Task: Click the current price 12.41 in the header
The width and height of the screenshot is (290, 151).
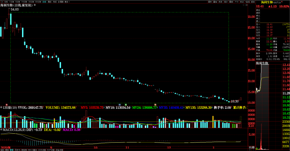Action: pyautogui.click(x=260, y=6)
